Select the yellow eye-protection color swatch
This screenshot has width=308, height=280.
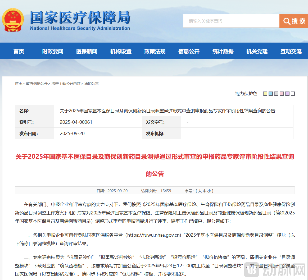coord(265,94)
